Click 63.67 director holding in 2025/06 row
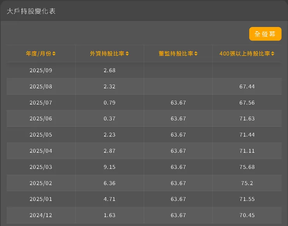Image resolution: width=288 pixels, height=226 pixels. [178, 119]
